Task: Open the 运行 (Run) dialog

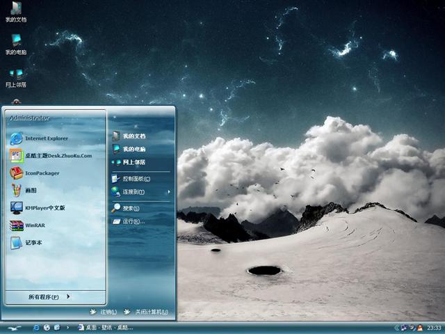Action: coord(133,221)
